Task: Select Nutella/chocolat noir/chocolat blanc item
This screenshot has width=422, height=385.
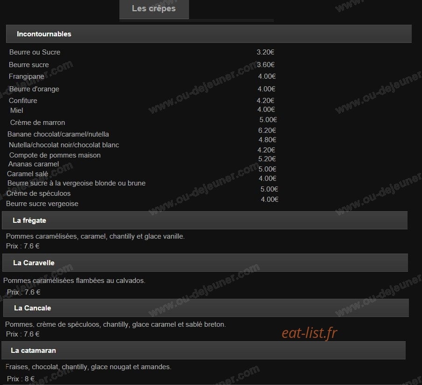Action: coord(64,145)
